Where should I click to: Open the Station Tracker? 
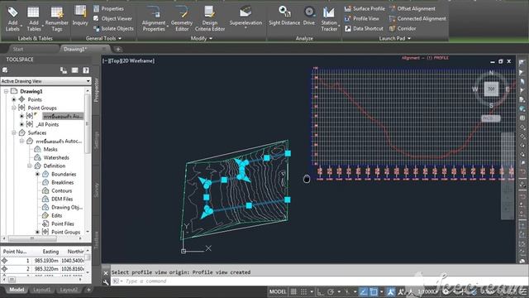pyautogui.click(x=329, y=19)
